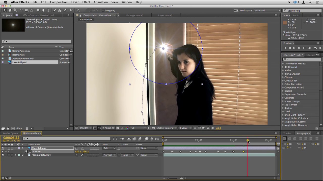
Task: Take a snapshot with camera icon
Action: (118, 128)
